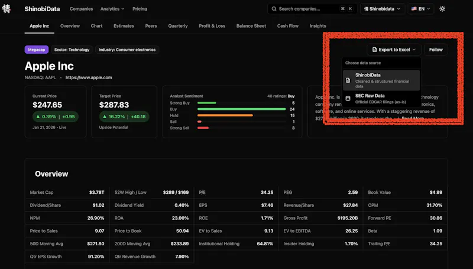Click the Megacap badge
This screenshot has width=473, height=269.
point(37,50)
